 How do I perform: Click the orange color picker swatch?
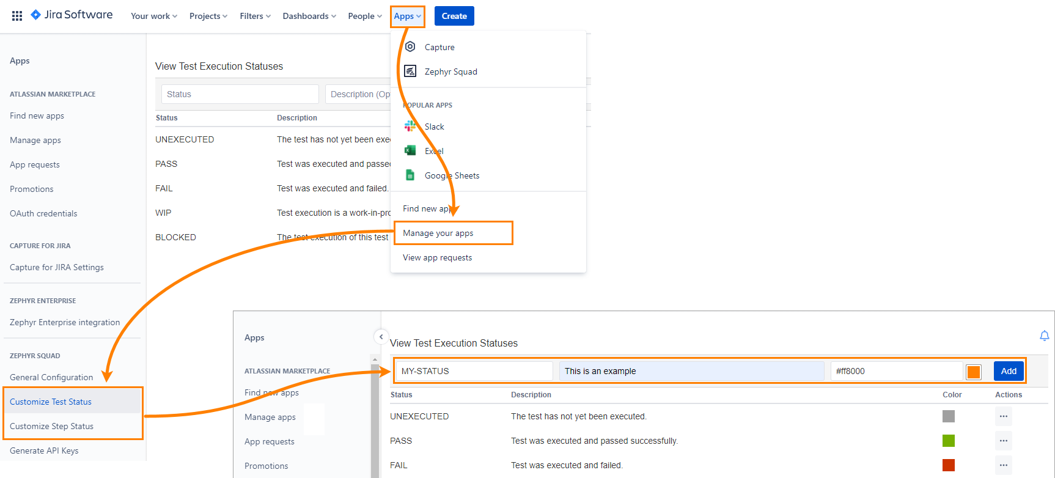(974, 372)
